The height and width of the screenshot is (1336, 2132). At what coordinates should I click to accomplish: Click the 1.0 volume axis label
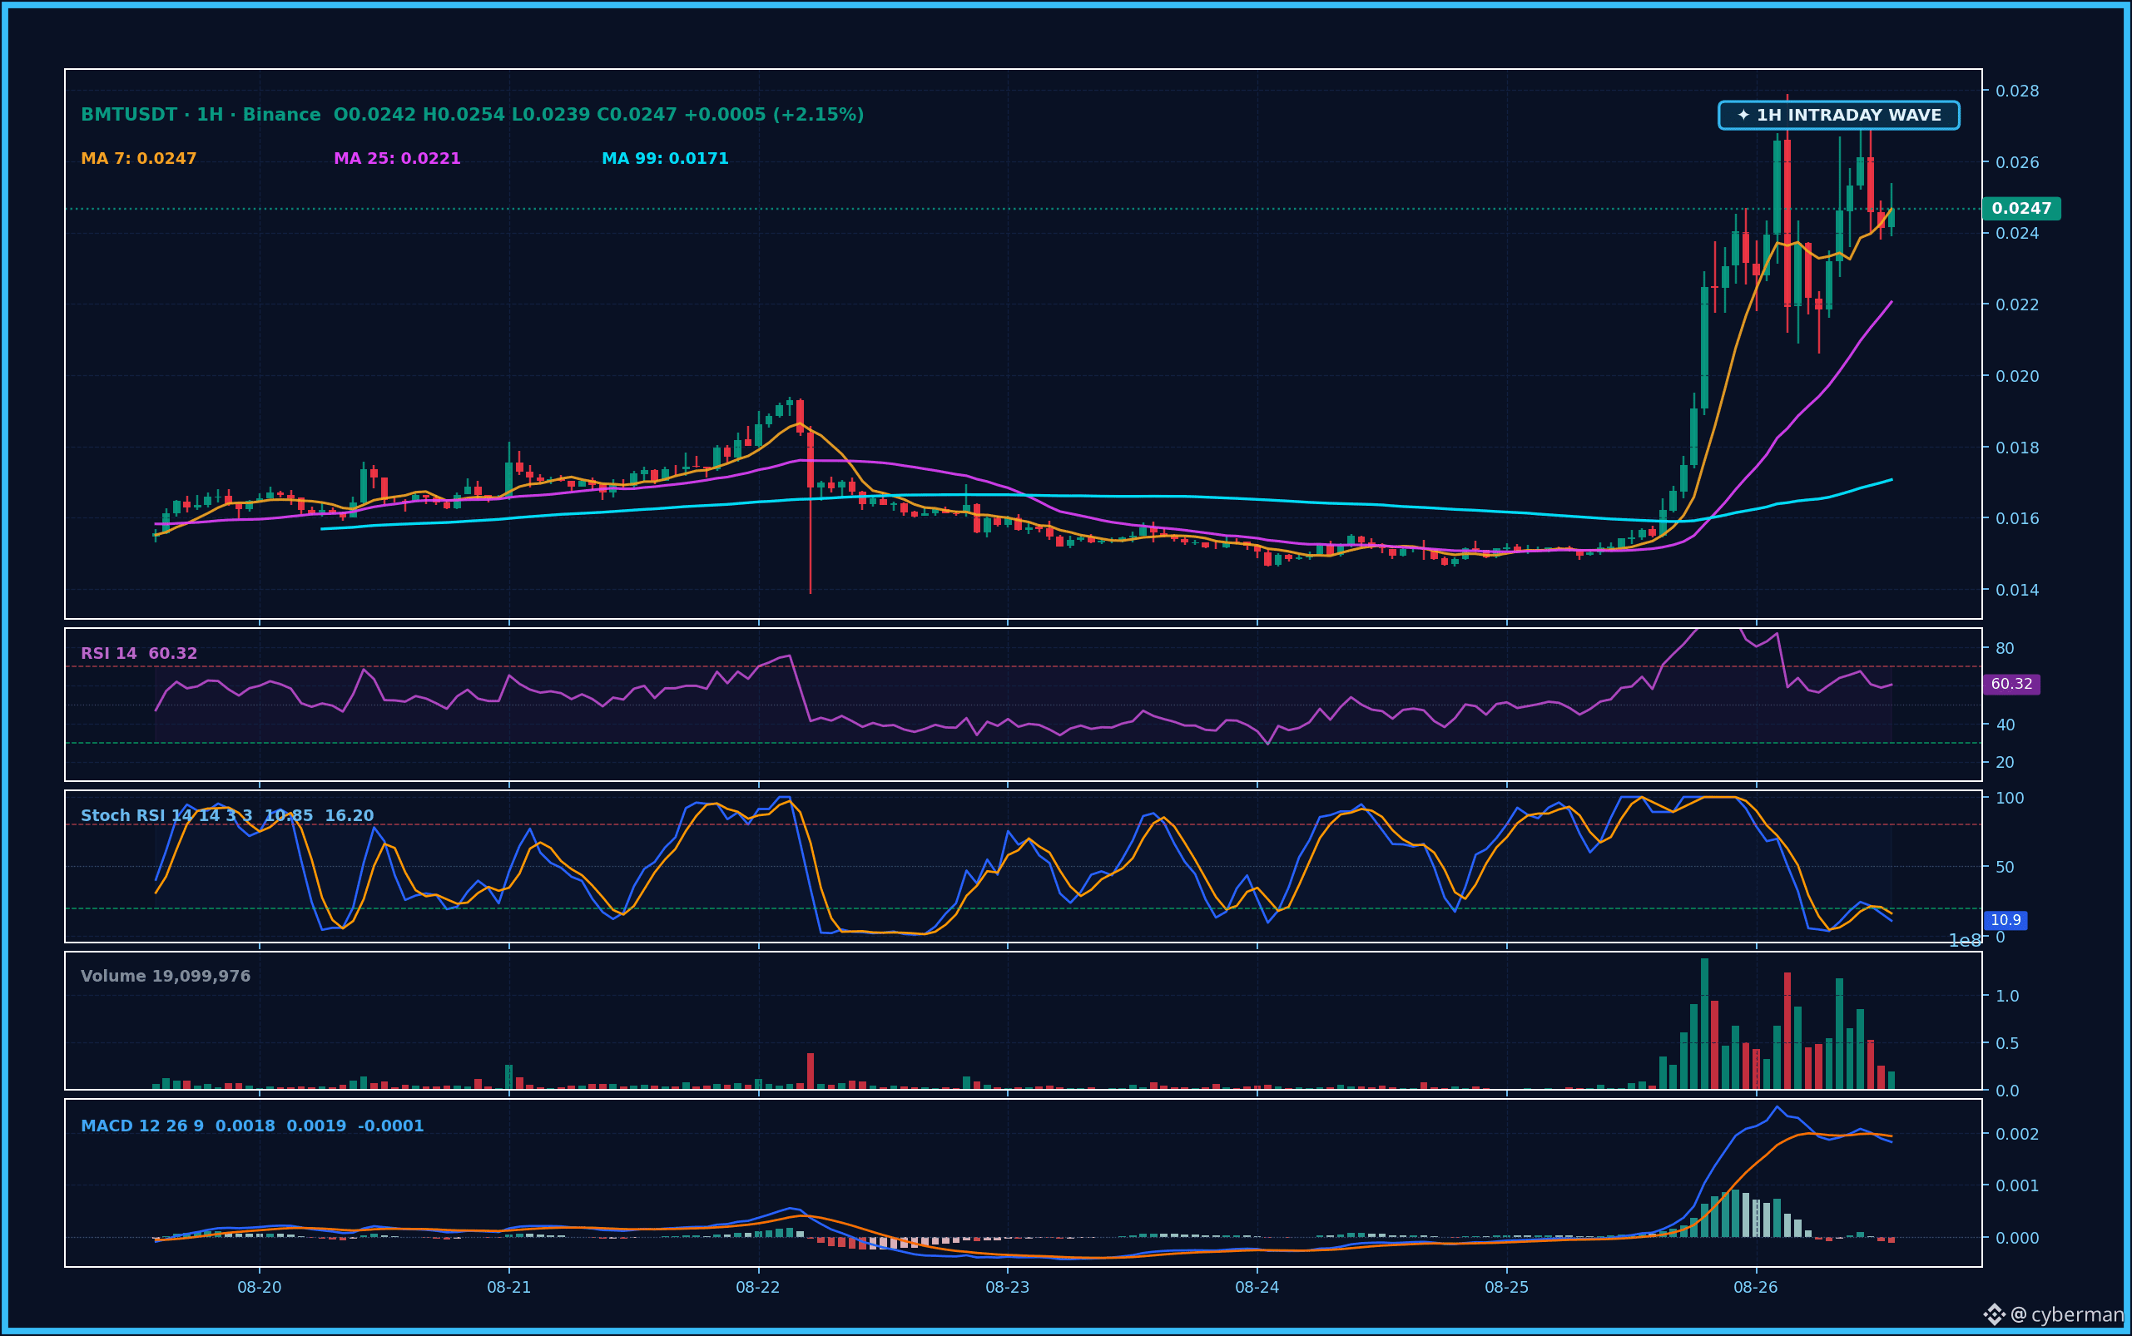pyautogui.click(x=2007, y=996)
